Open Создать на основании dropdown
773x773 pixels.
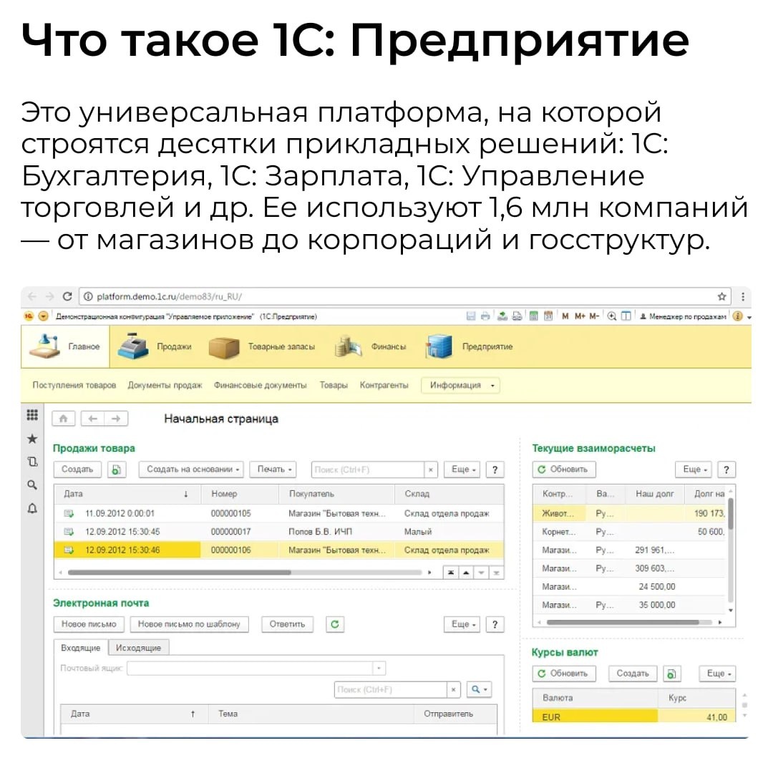click(x=193, y=470)
